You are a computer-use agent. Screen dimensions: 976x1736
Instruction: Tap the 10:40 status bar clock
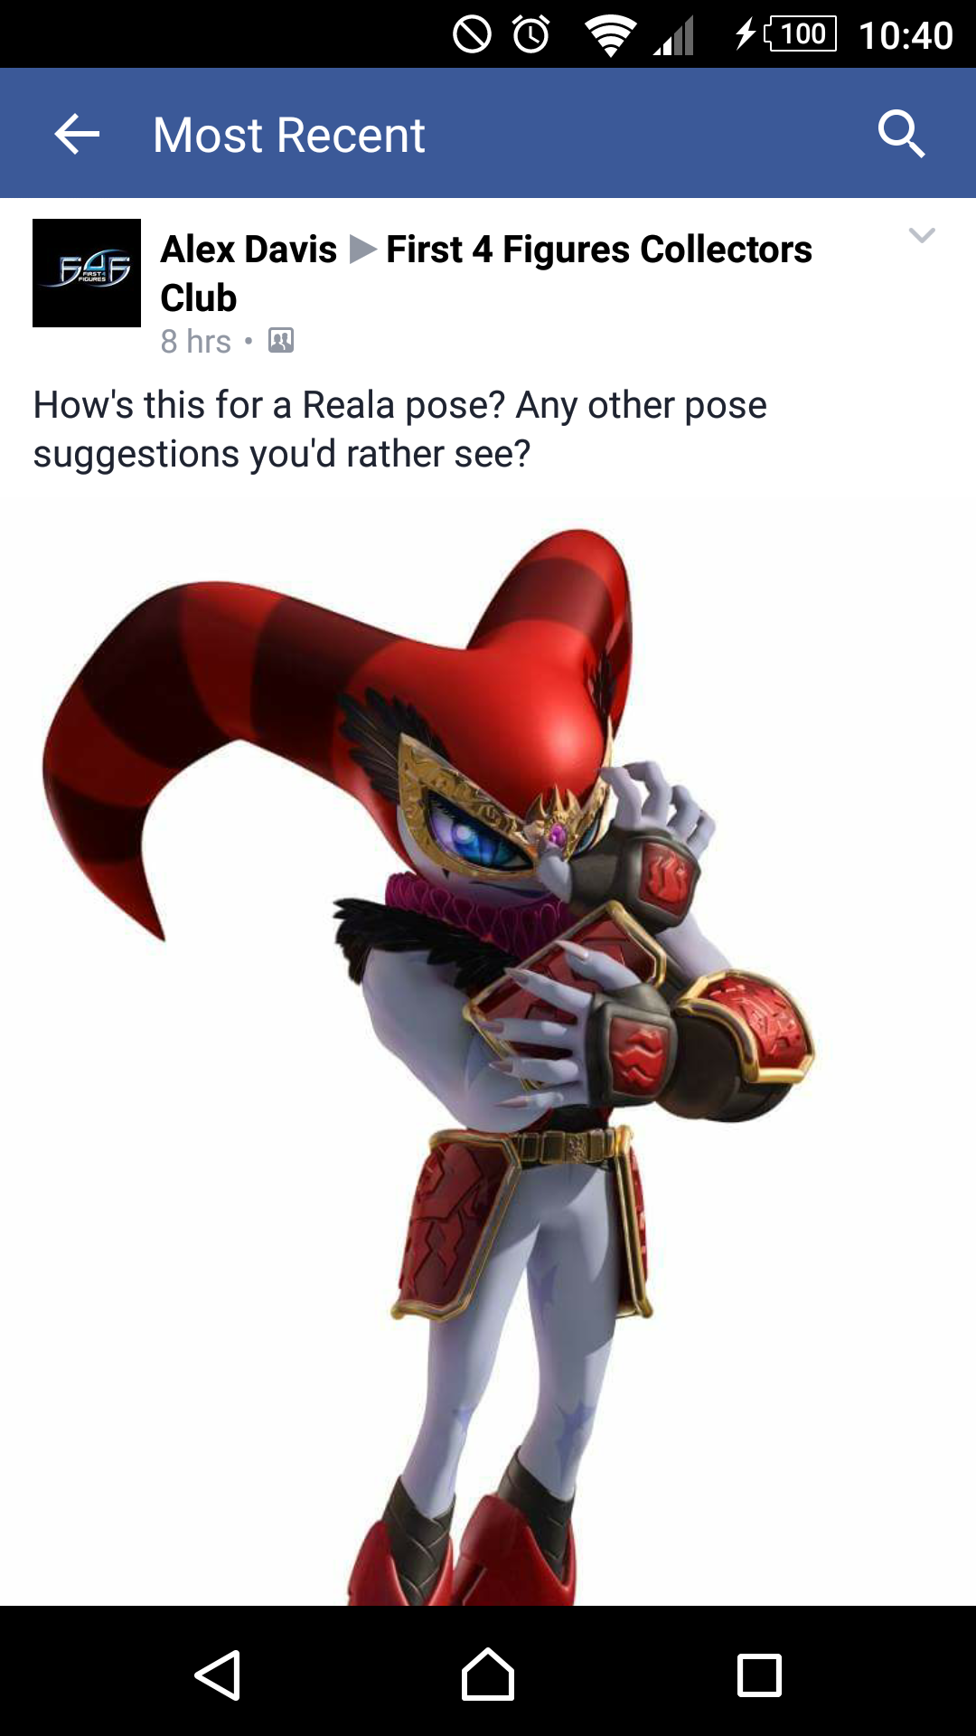pos(906,36)
